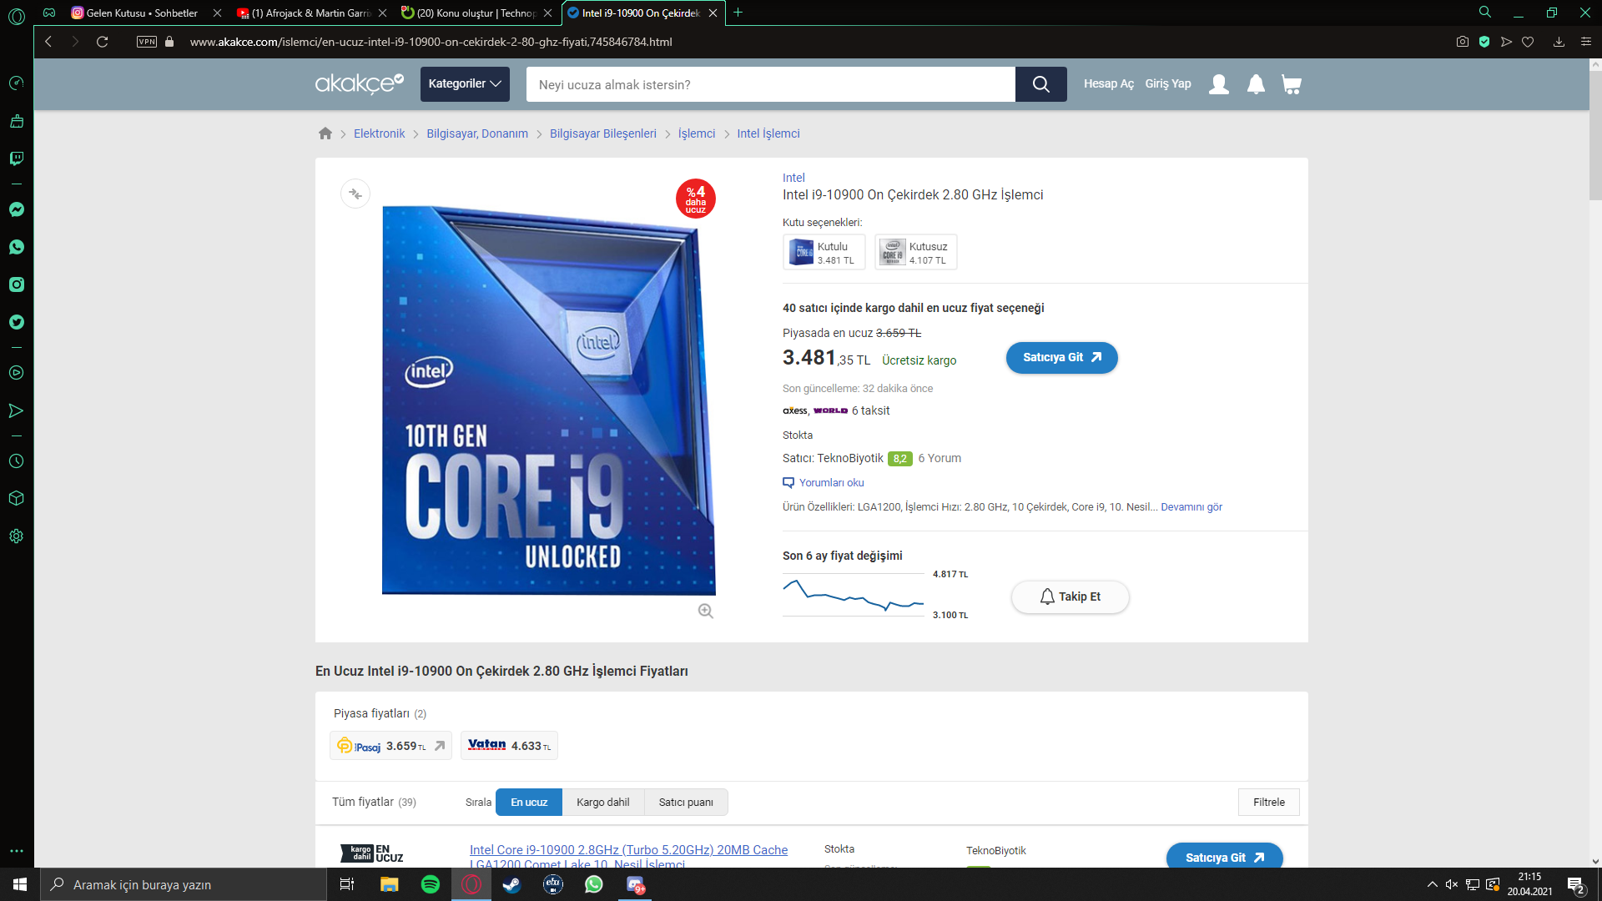Select the Kutusuz box option
This screenshot has width=1602, height=901.
915,252
